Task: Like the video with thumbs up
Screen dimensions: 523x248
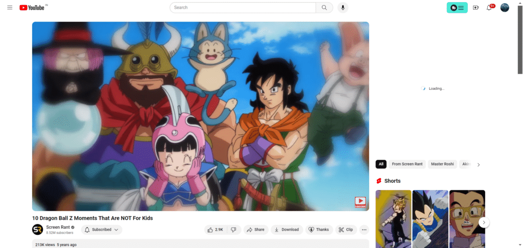Action: point(216,230)
